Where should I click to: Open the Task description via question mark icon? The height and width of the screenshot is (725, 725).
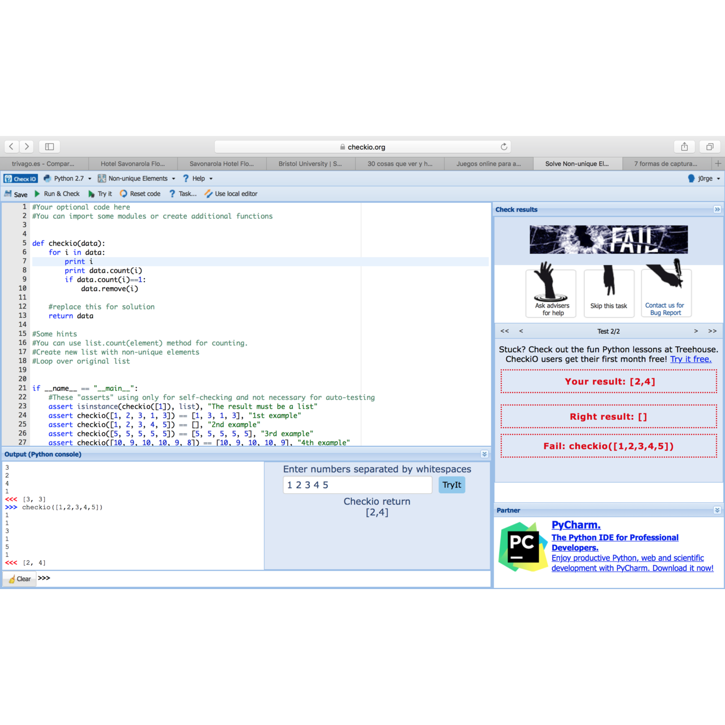coord(172,194)
